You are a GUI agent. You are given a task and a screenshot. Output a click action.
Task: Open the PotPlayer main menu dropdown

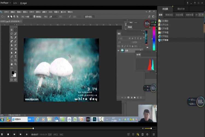6,3
